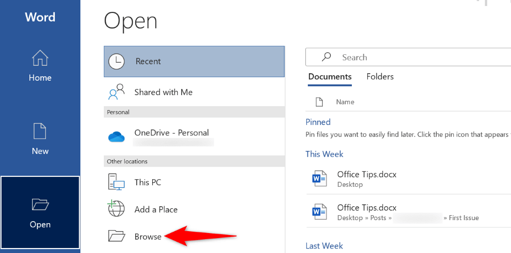511x253 pixels.
Task: Select the Recent clock icon
Action: click(116, 61)
